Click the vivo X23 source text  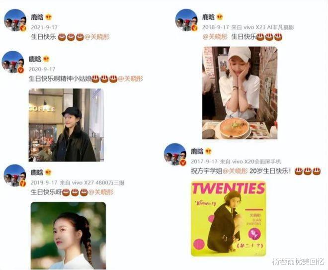point(263,27)
